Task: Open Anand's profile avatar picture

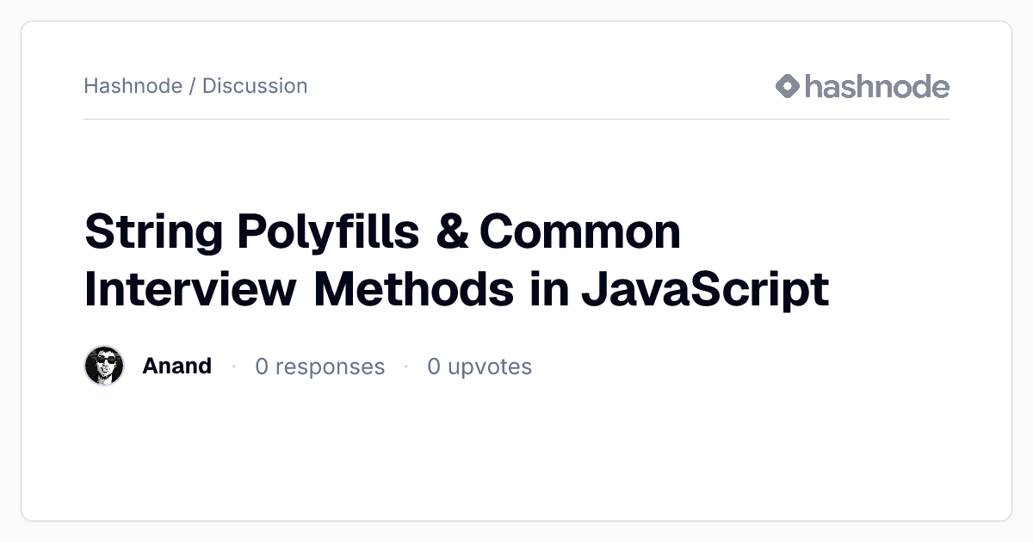Action: click(104, 366)
